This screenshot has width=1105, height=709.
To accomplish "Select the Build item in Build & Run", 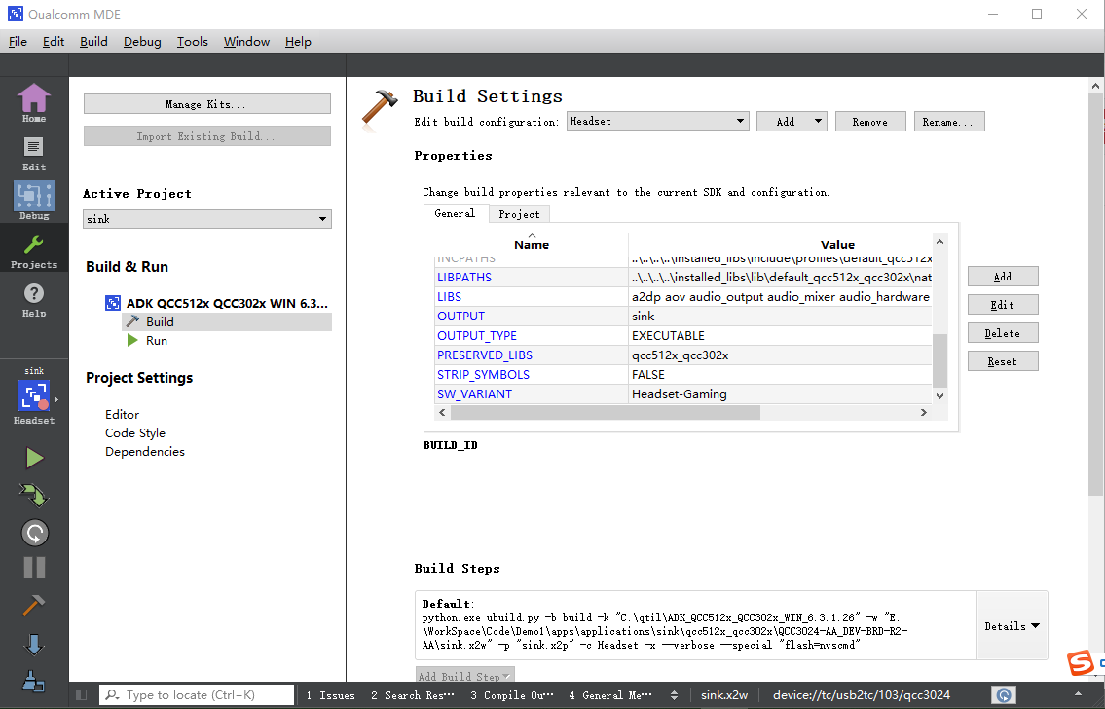I will [226, 321].
